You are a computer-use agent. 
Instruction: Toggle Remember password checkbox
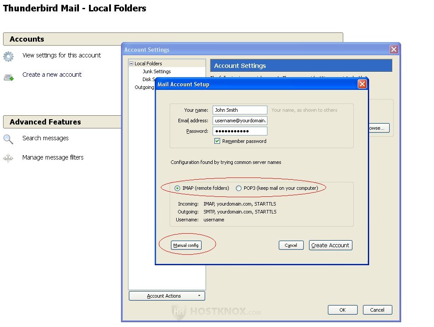click(217, 141)
